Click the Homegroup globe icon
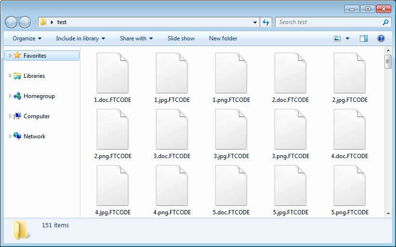The image size is (396, 247). 17,96
